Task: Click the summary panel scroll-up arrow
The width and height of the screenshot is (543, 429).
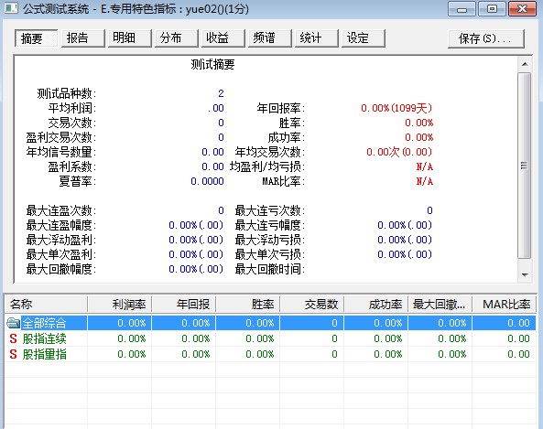Action: pos(525,64)
